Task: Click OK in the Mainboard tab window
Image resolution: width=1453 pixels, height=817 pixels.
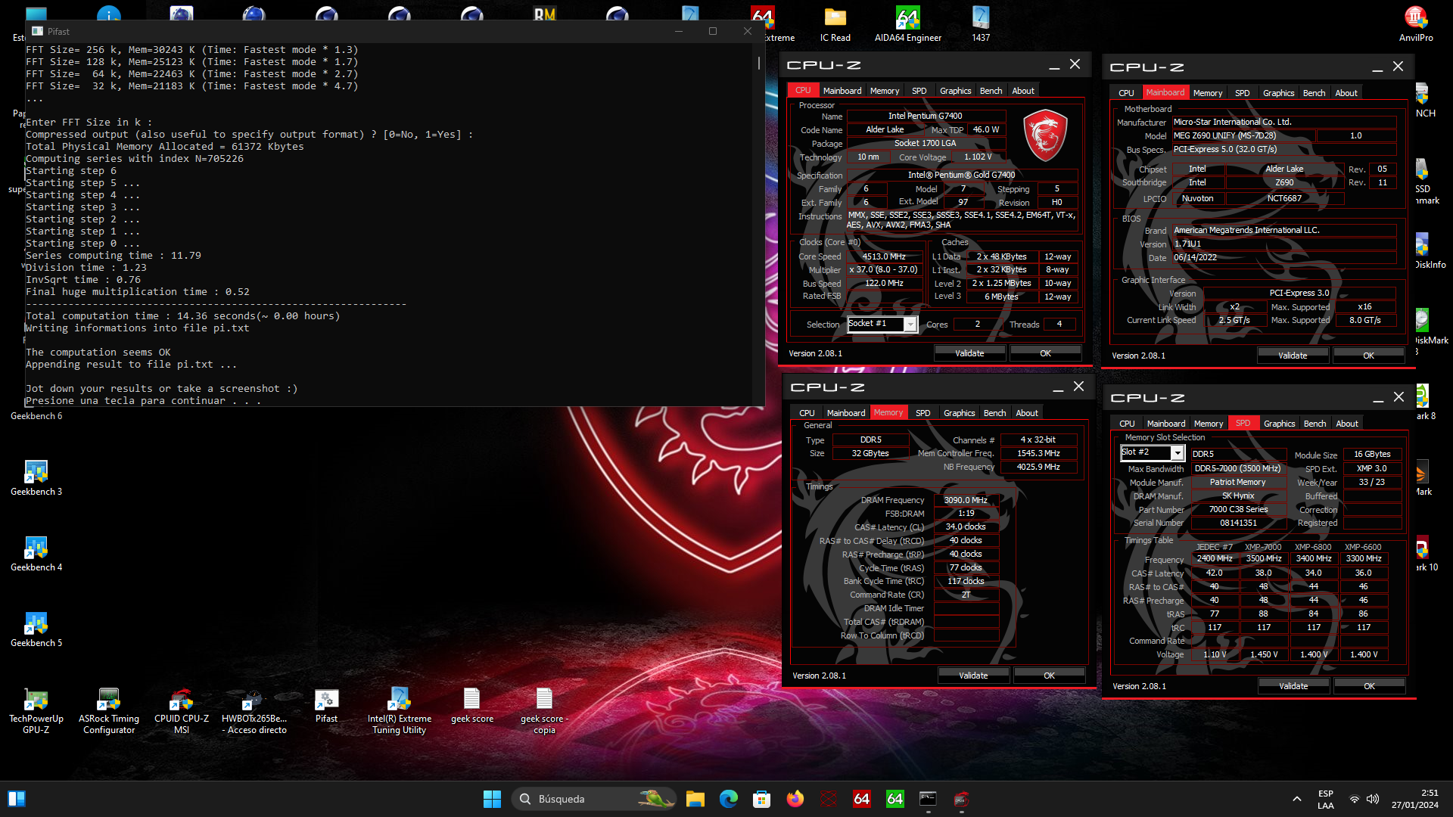Action: point(1368,356)
